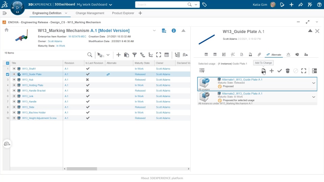Select the Alternate tab in side panel

point(274,55)
